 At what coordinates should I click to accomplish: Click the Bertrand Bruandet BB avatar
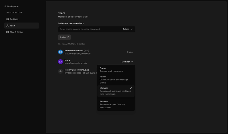60,52
